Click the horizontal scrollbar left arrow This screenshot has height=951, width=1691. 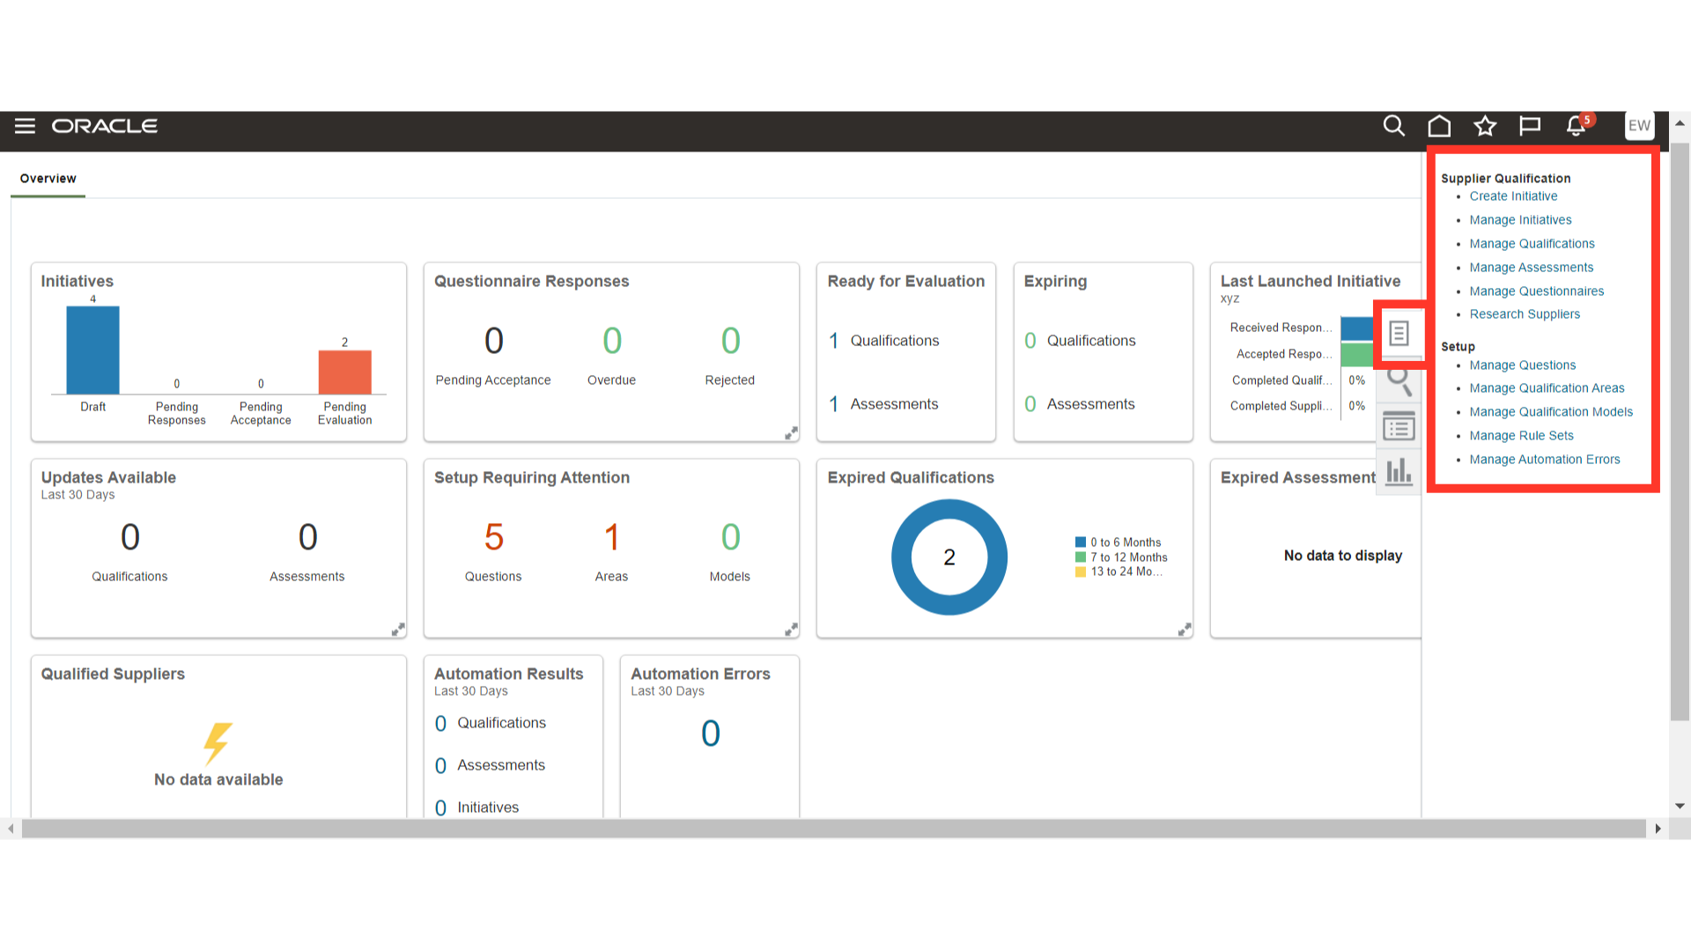(x=11, y=829)
